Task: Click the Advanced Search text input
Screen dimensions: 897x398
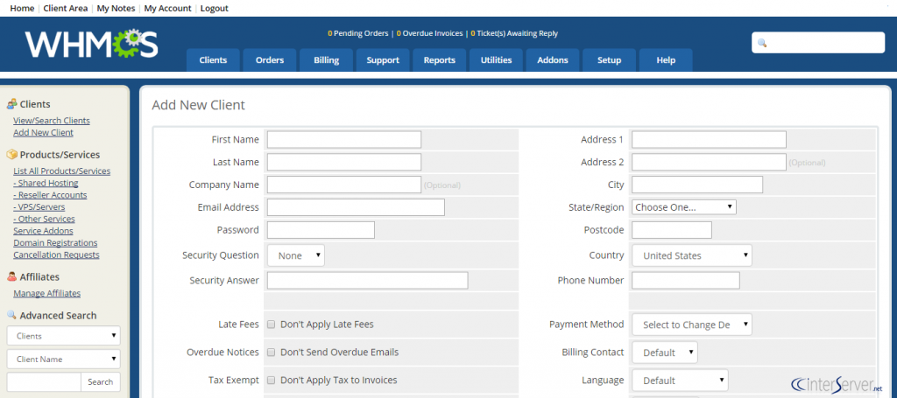Action: (44, 382)
